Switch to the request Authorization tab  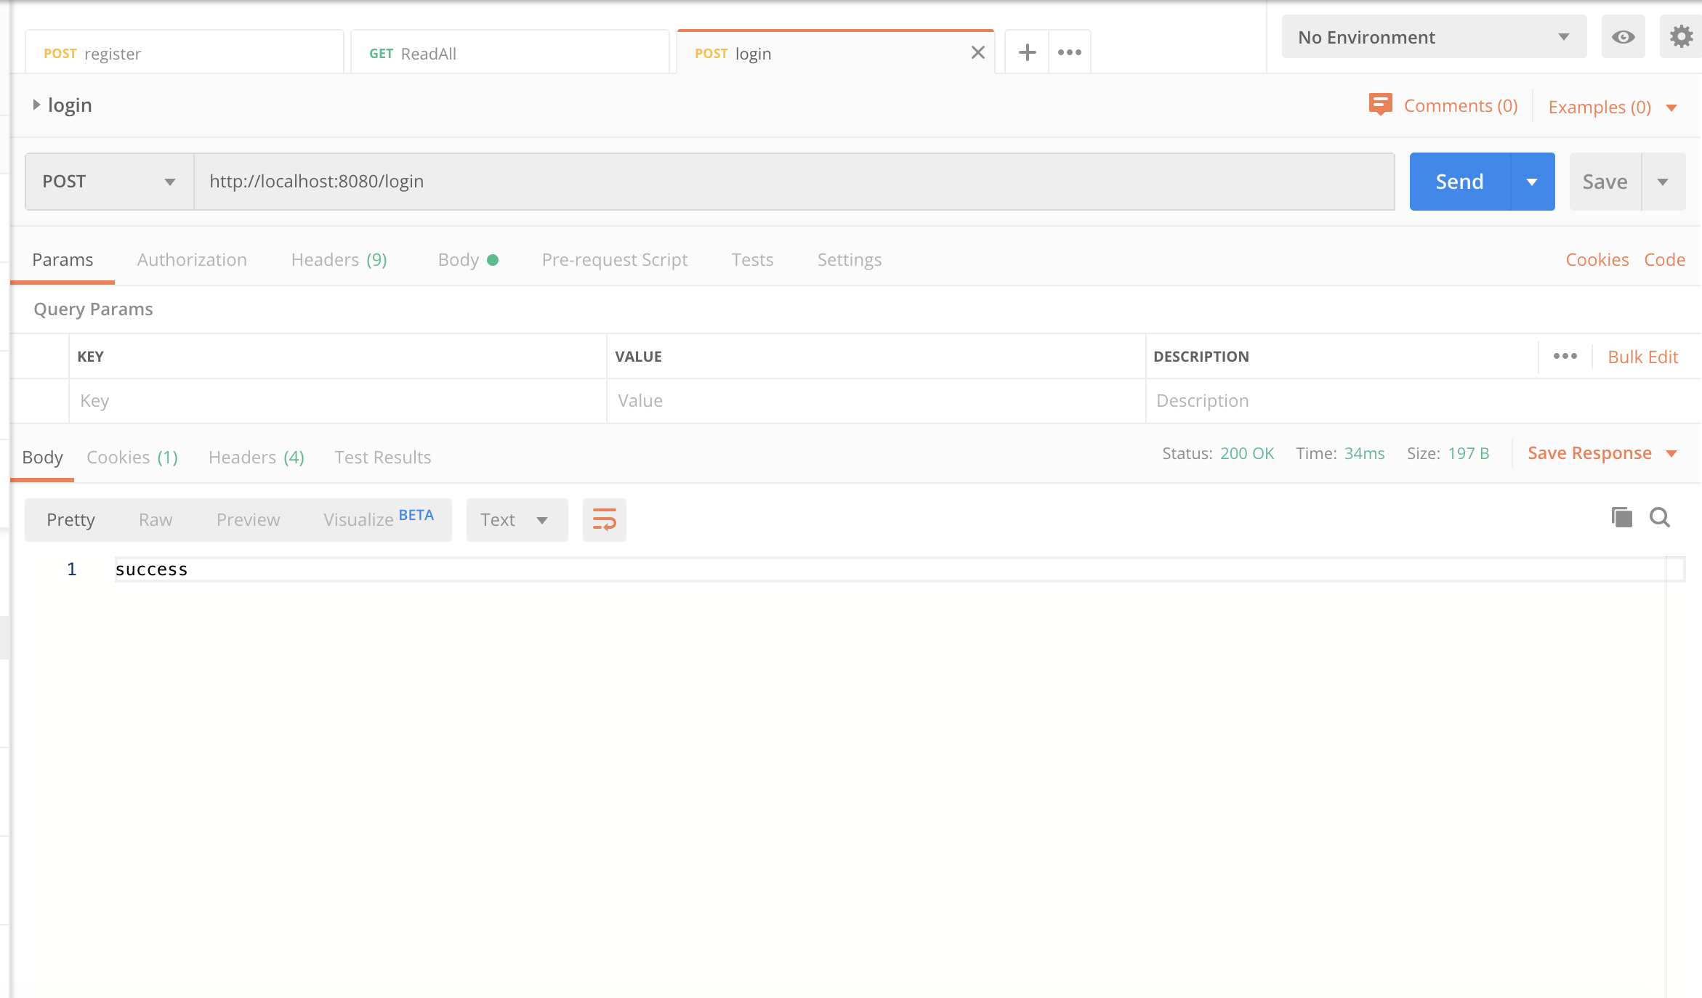[x=192, y=260]
